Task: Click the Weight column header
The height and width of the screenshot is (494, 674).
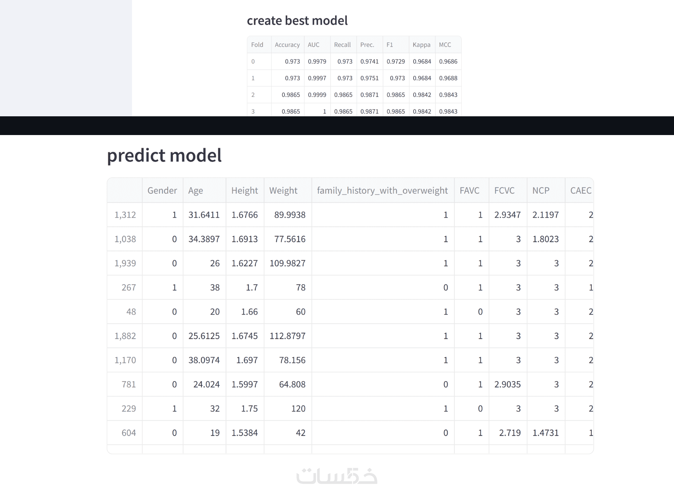Action: 283,190
